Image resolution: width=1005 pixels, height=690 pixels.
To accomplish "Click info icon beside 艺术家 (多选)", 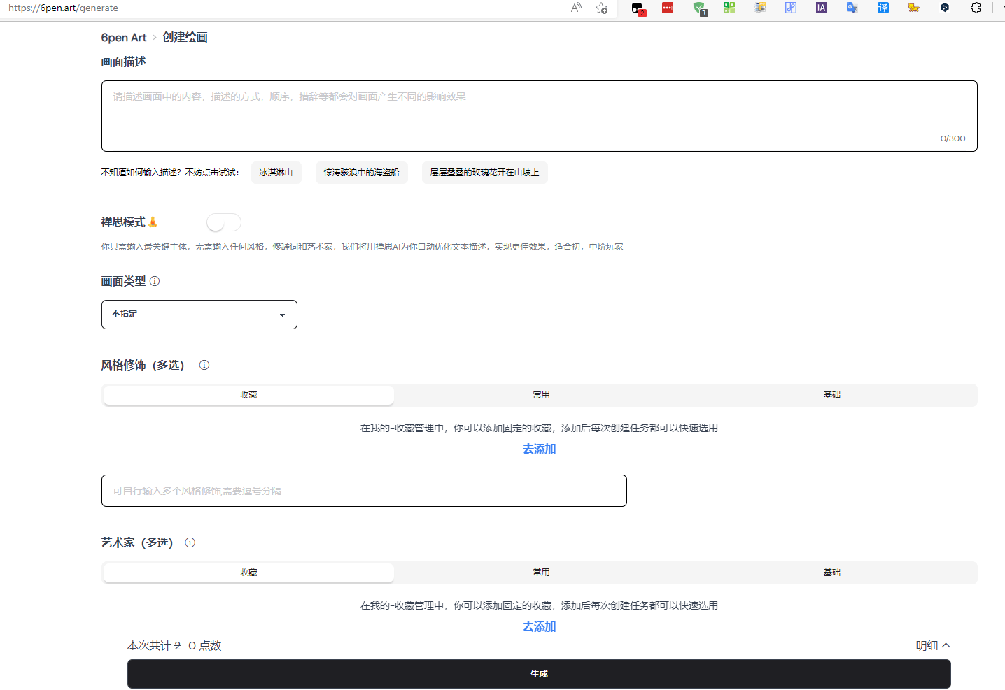I will [190, 542].
